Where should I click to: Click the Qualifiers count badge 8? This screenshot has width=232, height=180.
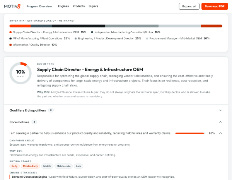tap(51, 110)
